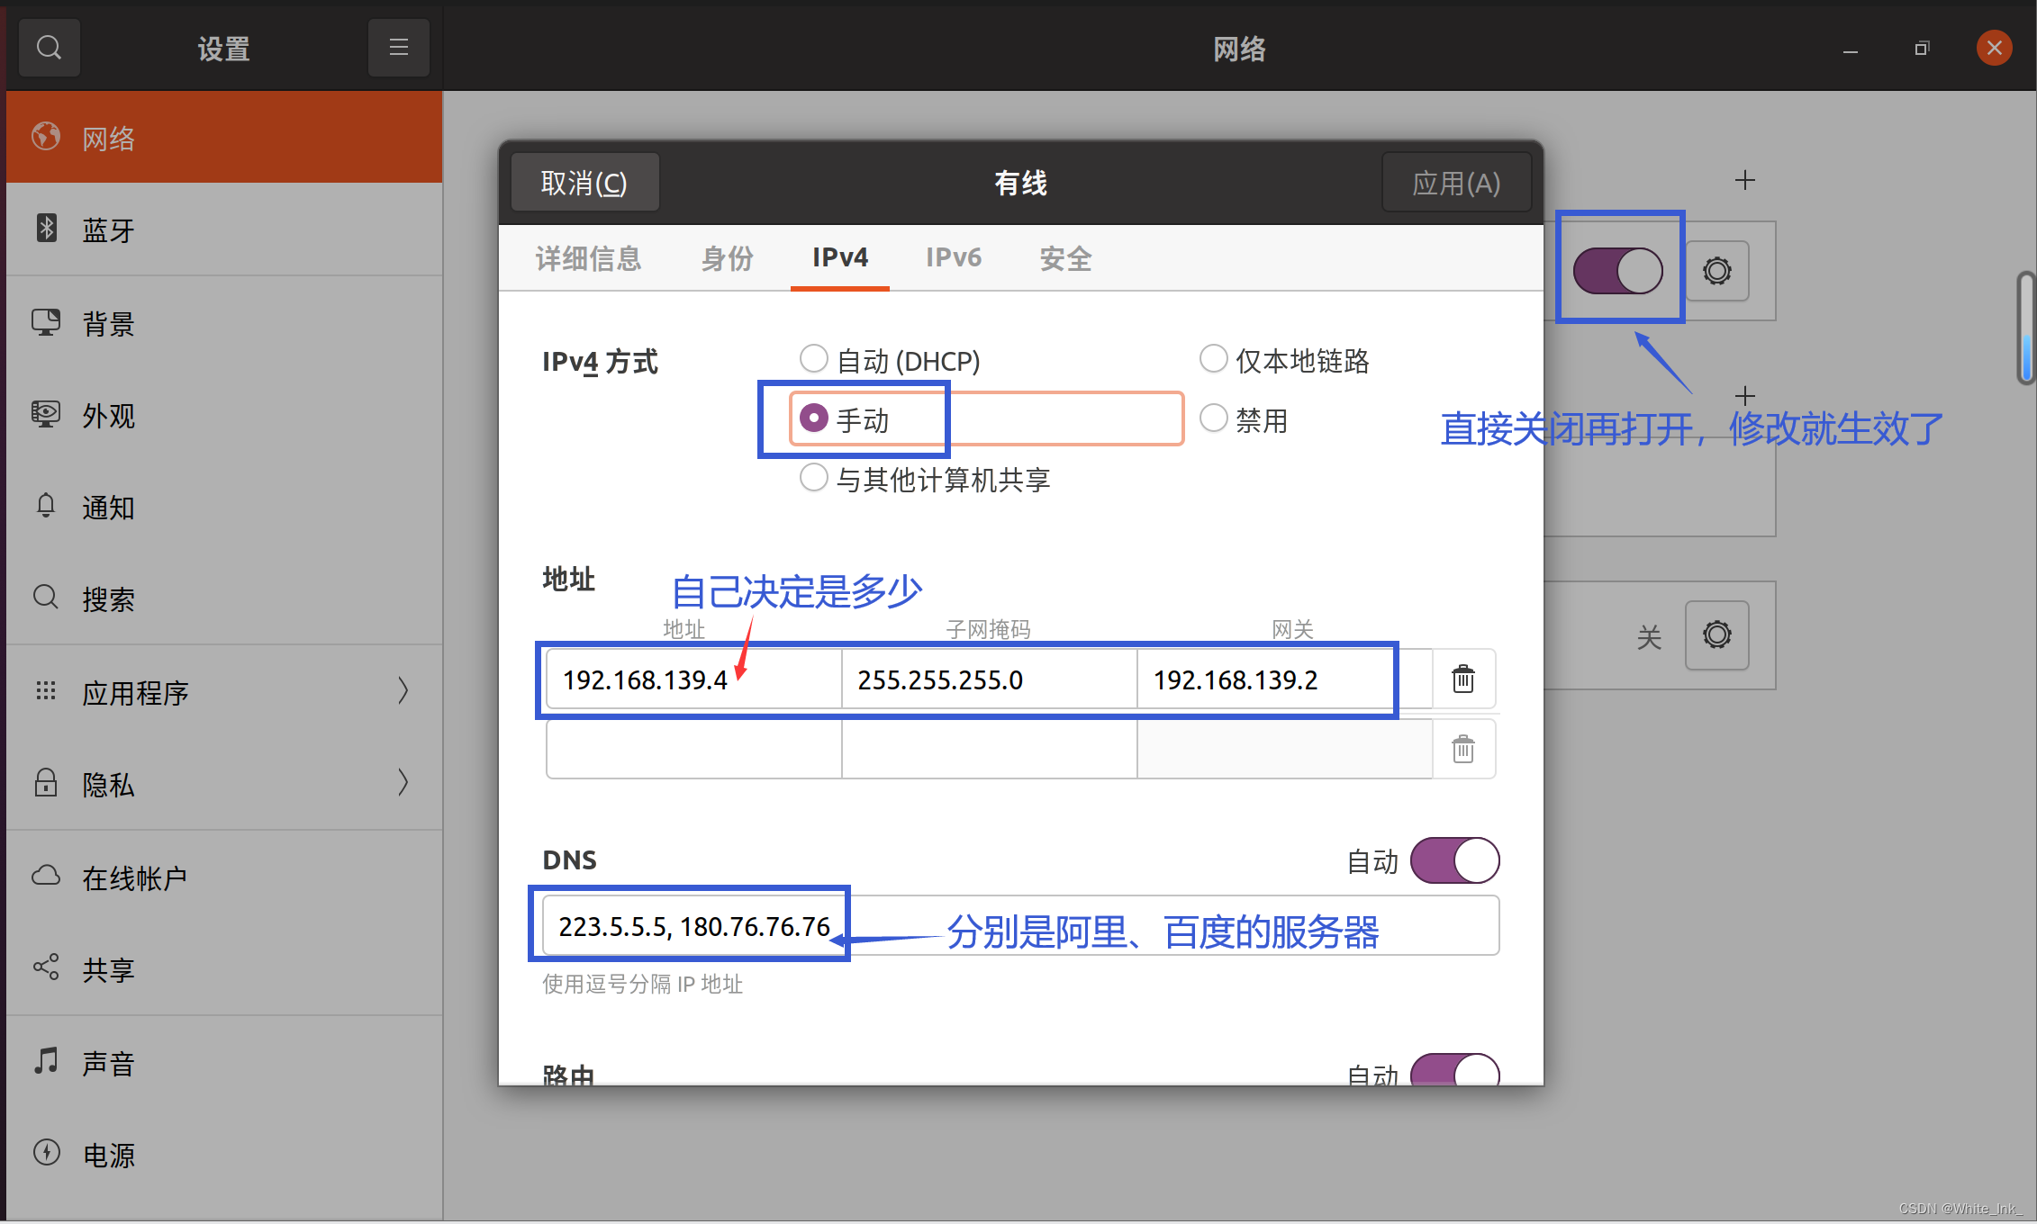Image resolution: width=2037 pixels, height=1224 pixels.
Task: Click the delete icon for IP address row
Action: tap(1461, 679)
